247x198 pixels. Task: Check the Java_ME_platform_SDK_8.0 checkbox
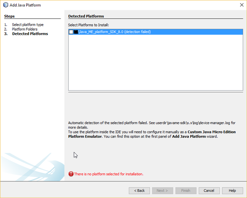[71, 32]
